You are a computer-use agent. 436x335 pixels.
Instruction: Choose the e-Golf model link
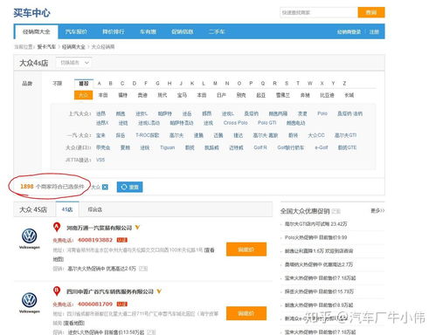[322, 147]
